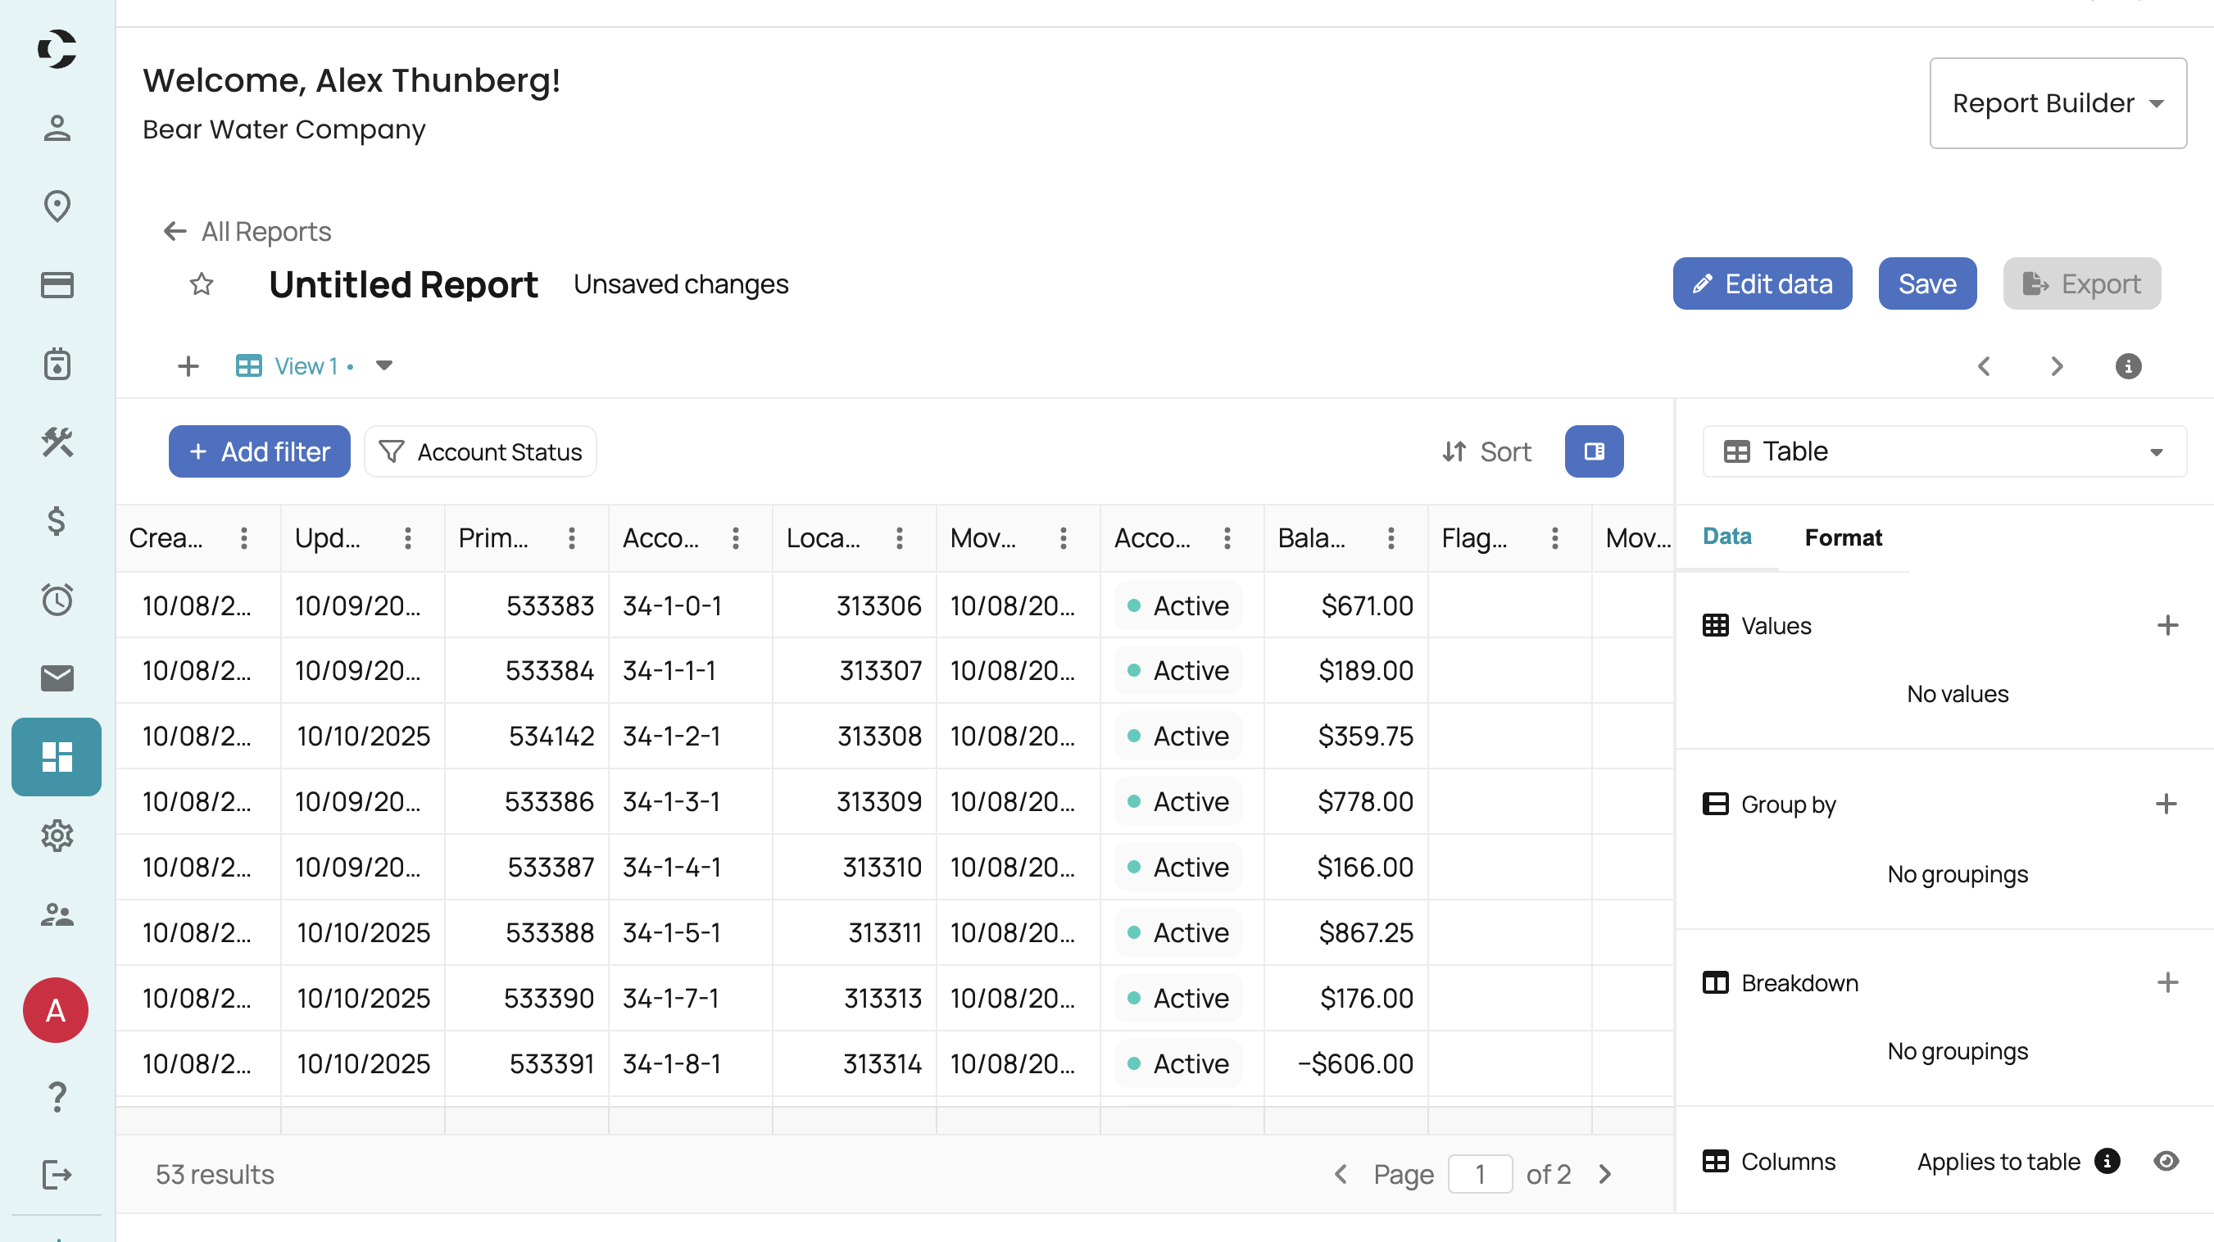Click the alarm clock sidebar icon
The image size is (2214, 1242).
(x=57, y=599)
